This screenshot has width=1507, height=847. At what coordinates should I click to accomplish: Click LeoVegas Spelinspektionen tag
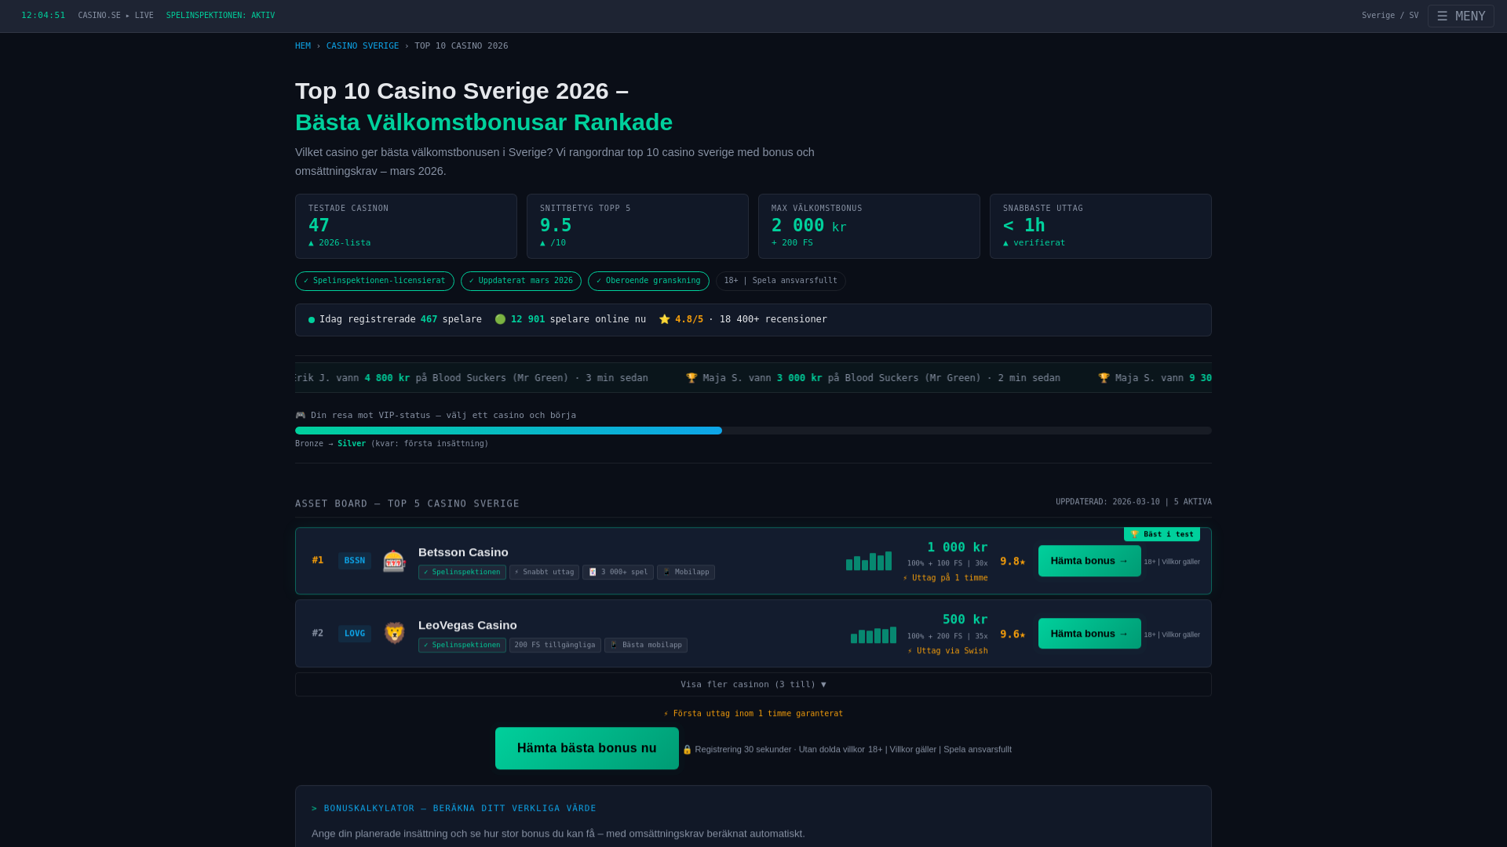tap(462, 645)
